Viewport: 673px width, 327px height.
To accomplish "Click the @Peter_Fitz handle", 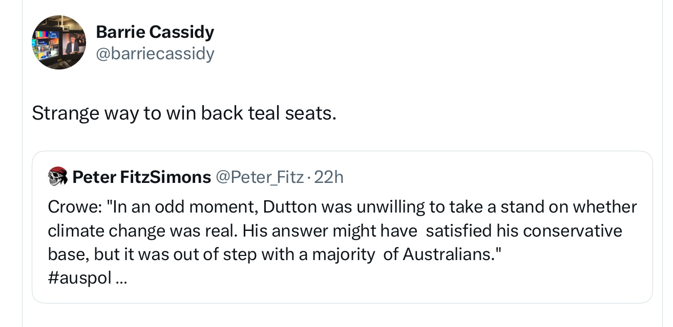I will coord(260,177).
